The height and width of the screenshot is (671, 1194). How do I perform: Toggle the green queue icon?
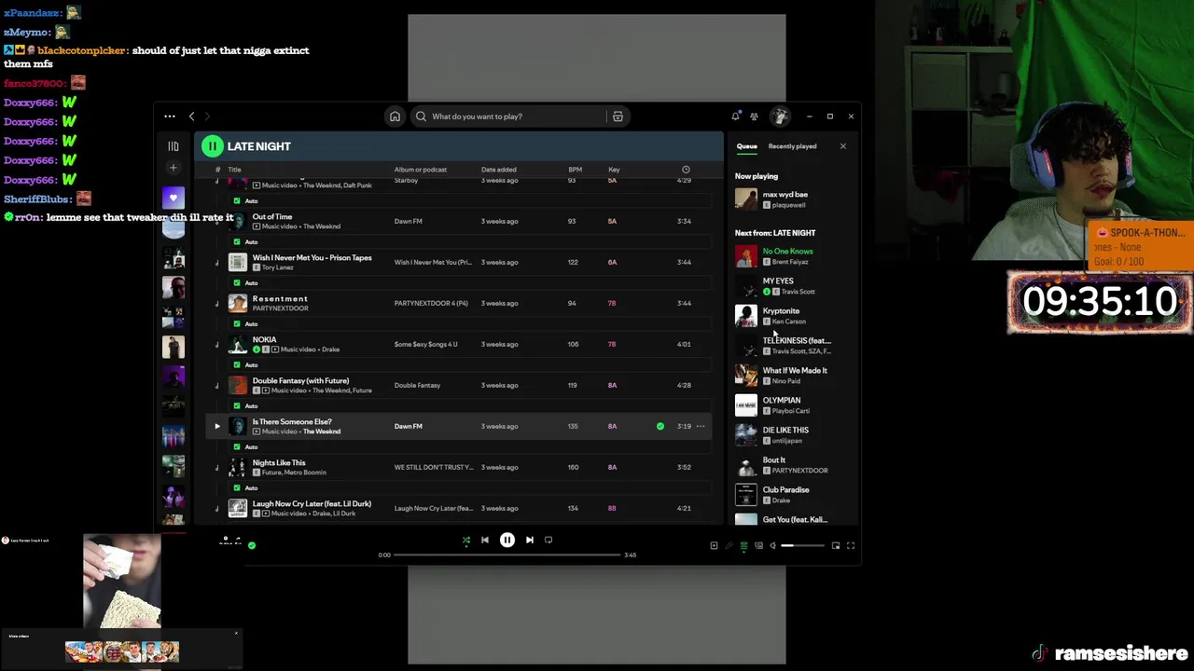743,545
